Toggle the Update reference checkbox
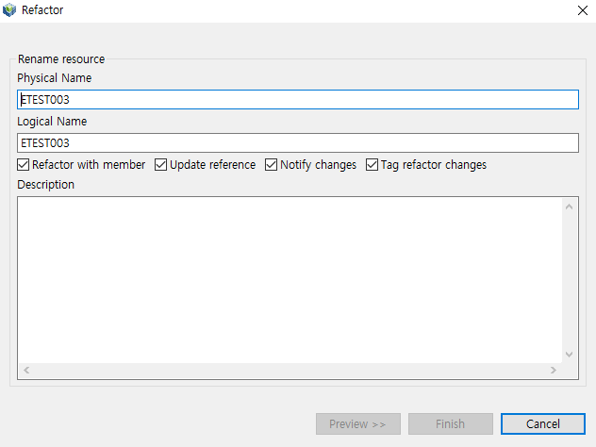Image resolution: width=596 pixels, height=447 pixels. click(x=161, y=165)
